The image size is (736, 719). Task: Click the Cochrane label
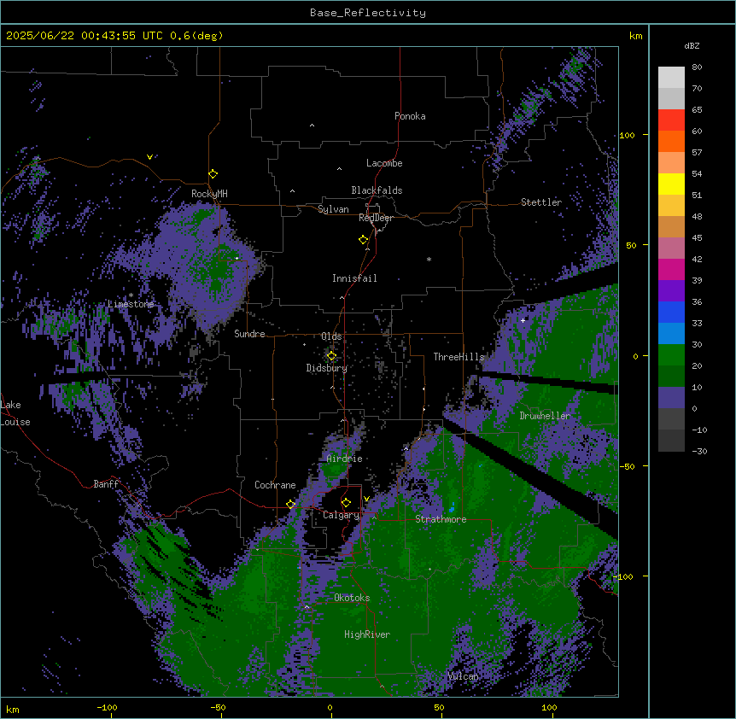point(275,485)
